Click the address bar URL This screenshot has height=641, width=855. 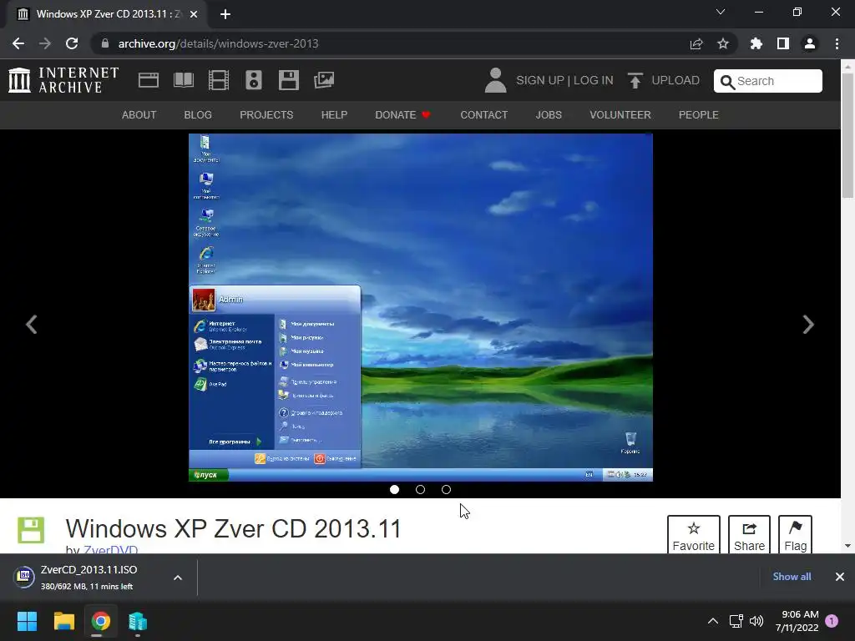218,43
